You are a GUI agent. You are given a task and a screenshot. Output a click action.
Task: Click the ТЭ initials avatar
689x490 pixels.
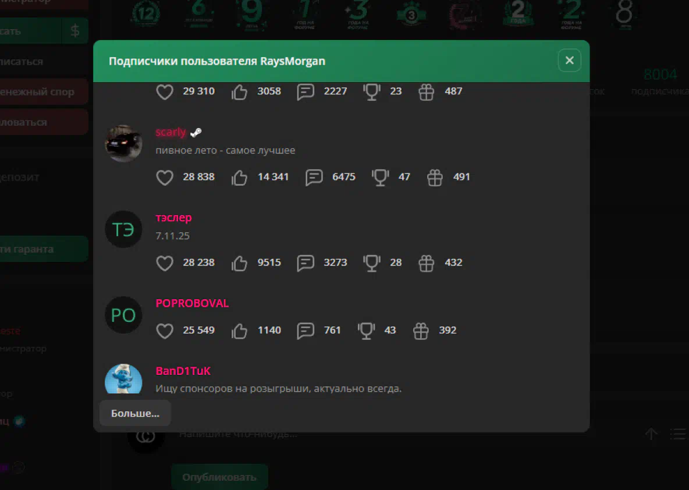123,229
